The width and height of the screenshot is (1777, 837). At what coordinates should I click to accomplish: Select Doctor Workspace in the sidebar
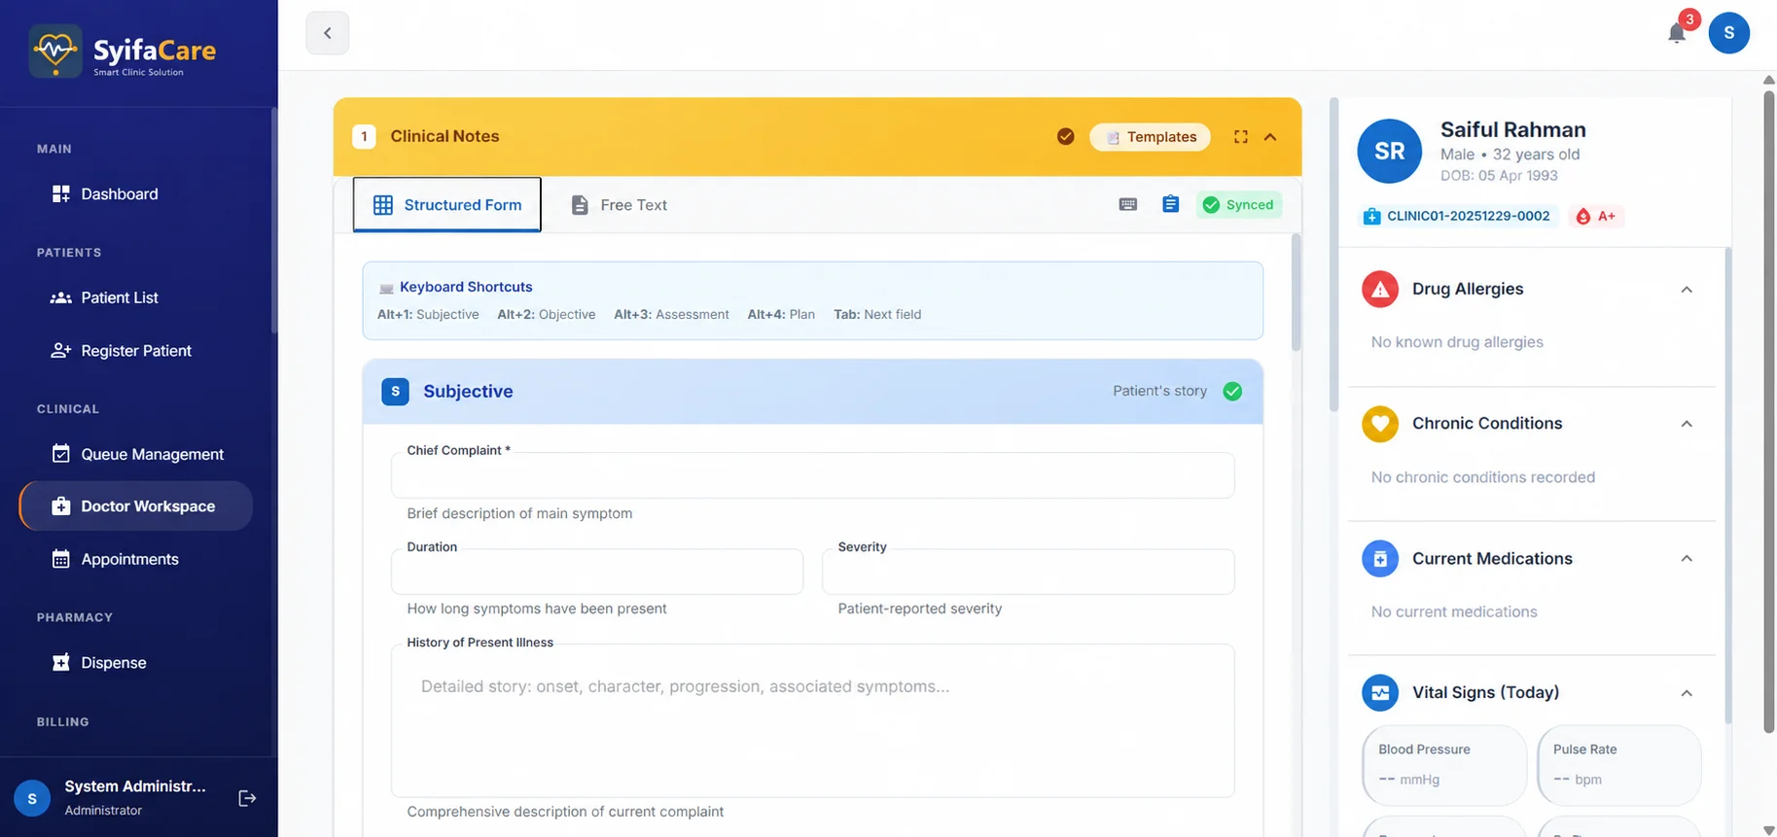click(x=136, y=506)
